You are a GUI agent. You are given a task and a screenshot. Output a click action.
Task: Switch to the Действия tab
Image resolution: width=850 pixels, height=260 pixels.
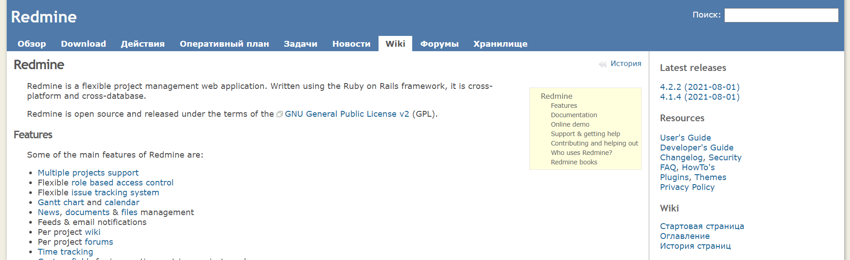coord(143,44)
